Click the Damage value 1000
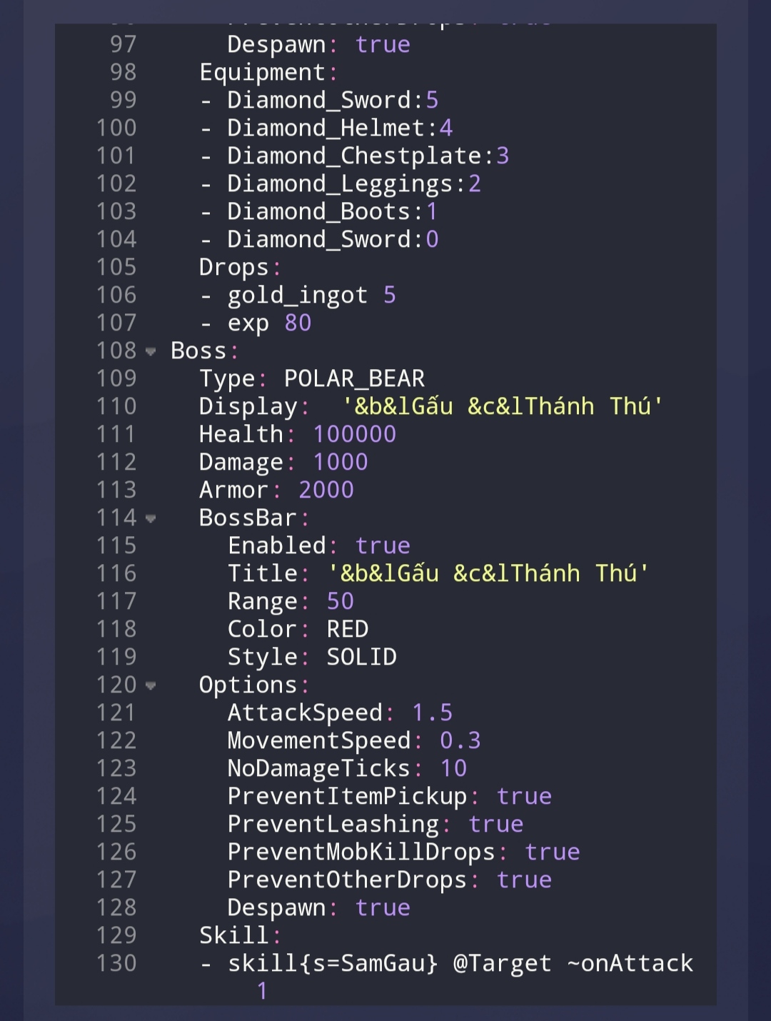This screenshot has height=1021, width=771. pyautogui.click(x=341, y=462)
